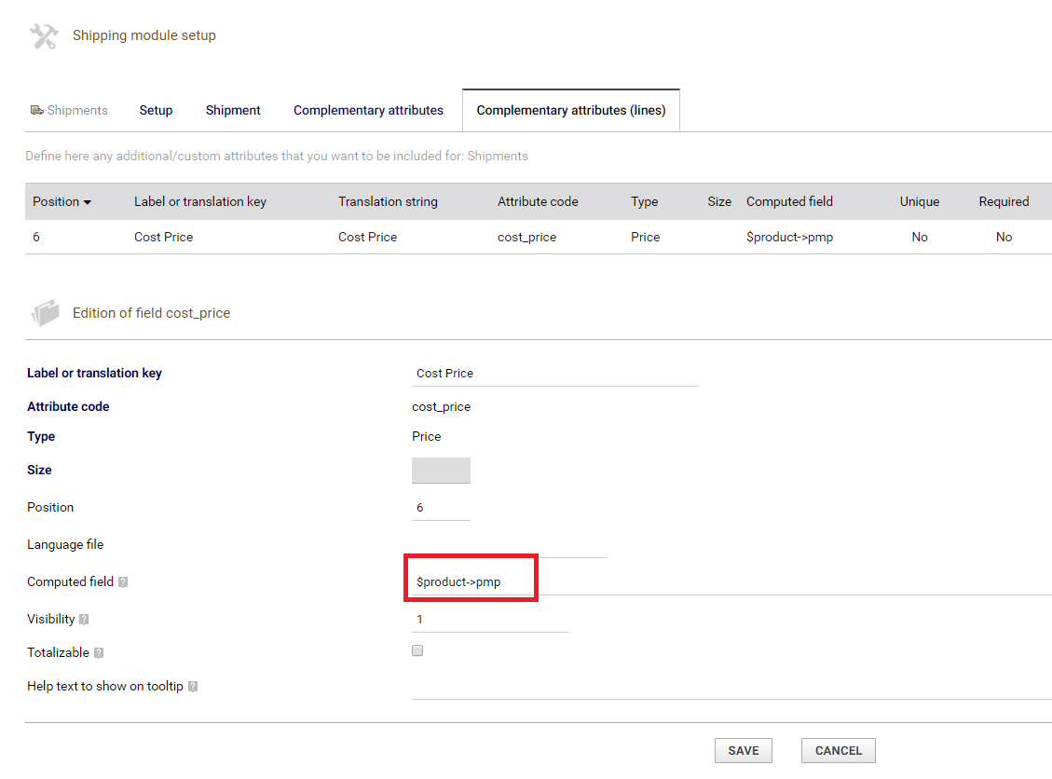Viewport: 1052px width, 779px height.
Task: Select the Complementary attributes (lines) tab
Action: coord(571,110)
